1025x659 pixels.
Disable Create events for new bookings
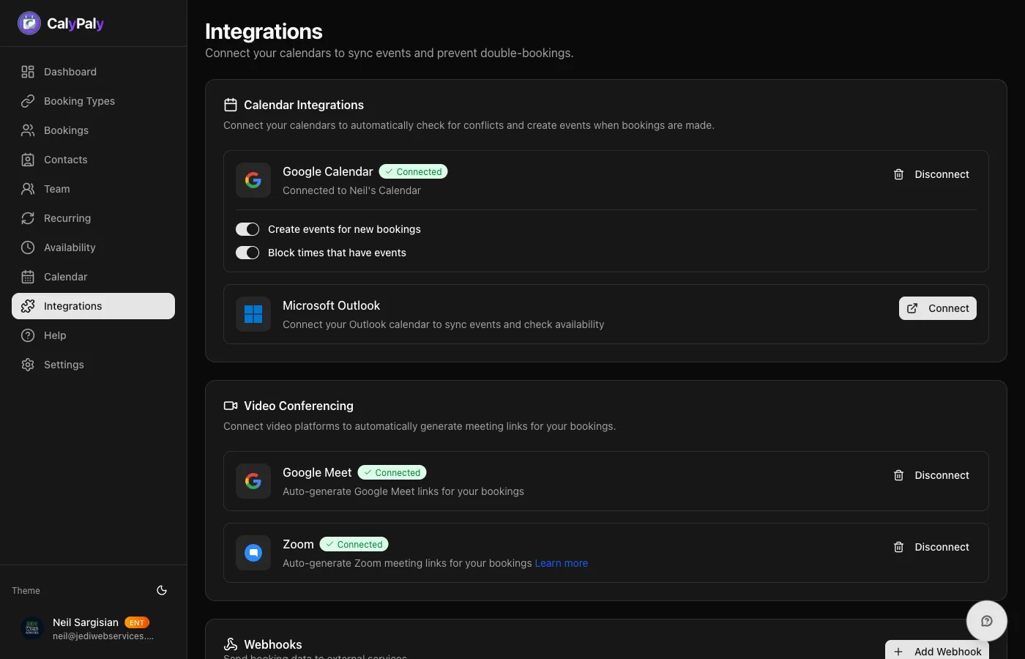247,228
